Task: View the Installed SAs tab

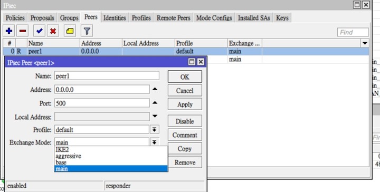Action: point(254,18)
